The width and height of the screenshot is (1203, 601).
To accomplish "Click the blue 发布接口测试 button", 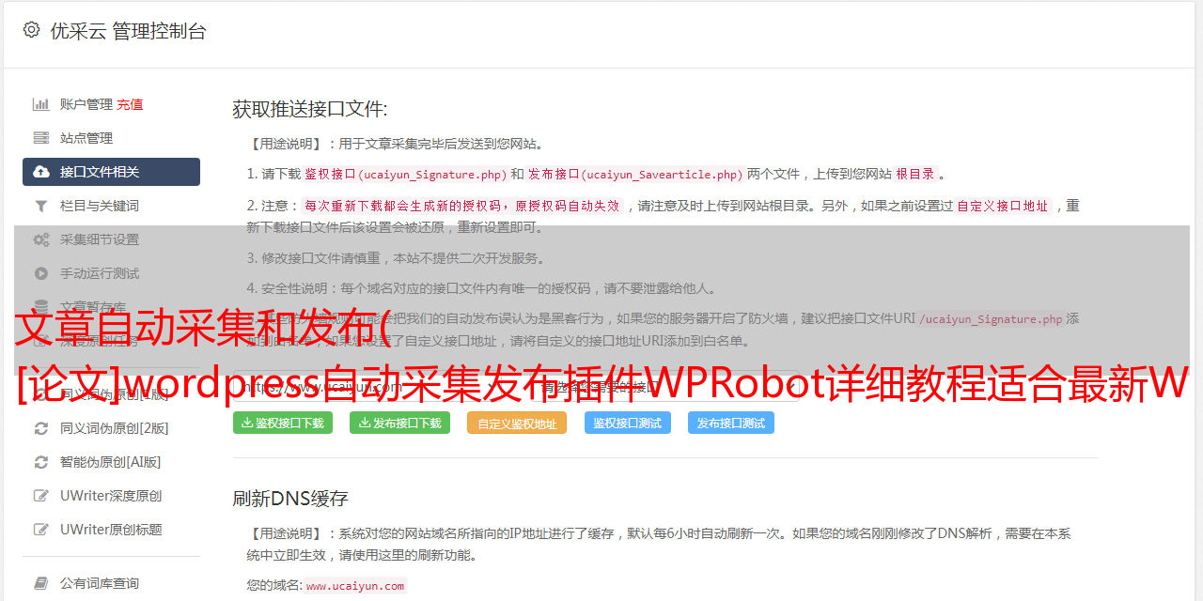I will point(731,423).
